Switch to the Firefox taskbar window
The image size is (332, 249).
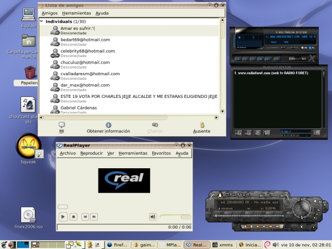pyautogui.click(x=116, y=244)
